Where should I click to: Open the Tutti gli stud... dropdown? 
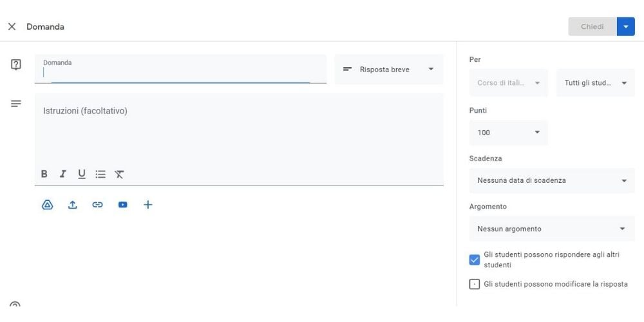pos(596,83)
